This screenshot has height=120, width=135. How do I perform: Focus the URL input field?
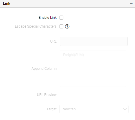94,41
